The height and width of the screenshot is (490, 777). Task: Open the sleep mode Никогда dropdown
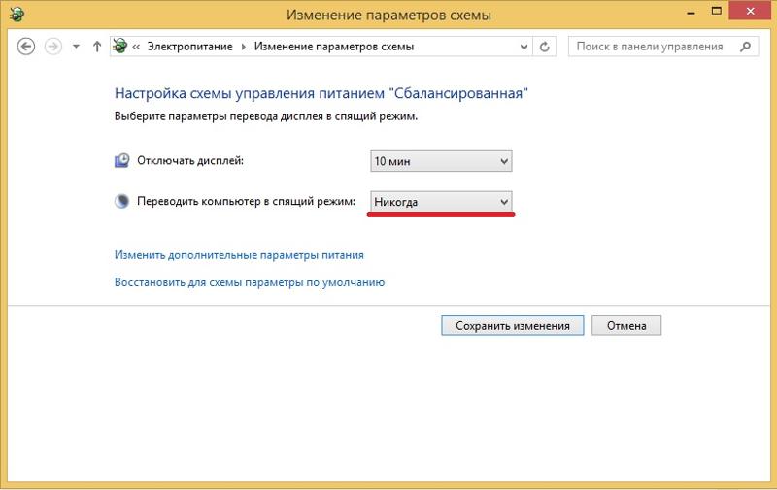[441, 202]
